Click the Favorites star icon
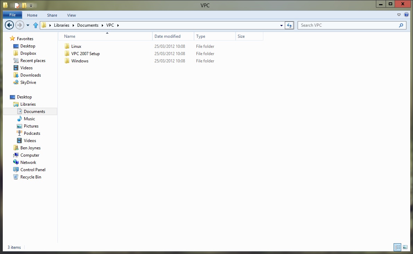Viewport: 413px width, 254px height. (x=12, y=38)
